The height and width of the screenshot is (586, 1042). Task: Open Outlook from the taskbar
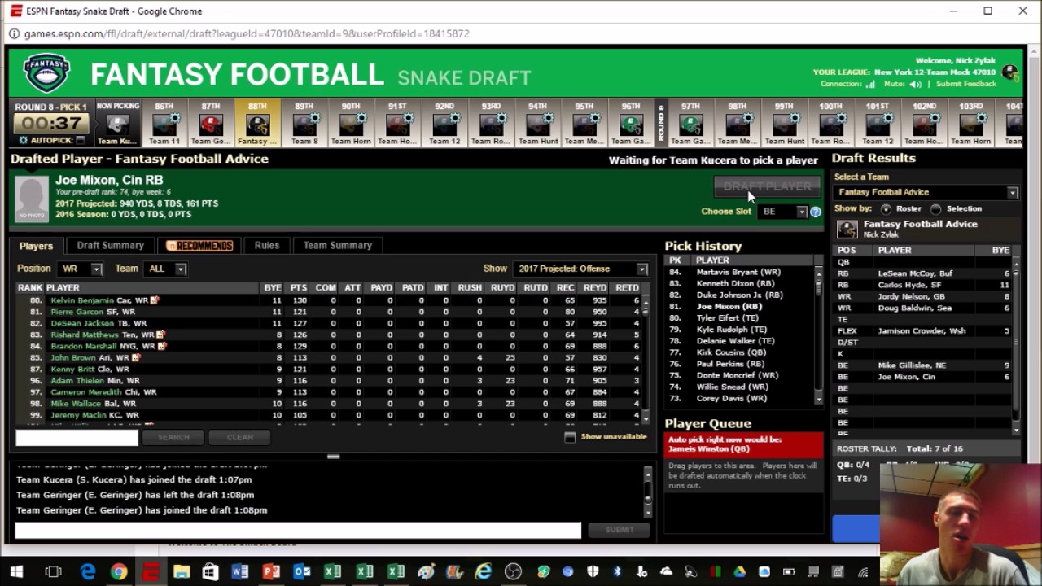(x=302, y=572)
